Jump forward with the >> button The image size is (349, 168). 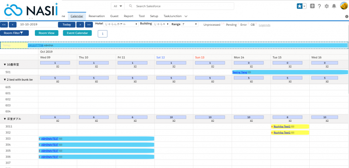[x=89, y=24]
